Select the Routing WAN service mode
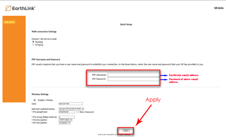Viewport: 226px width, 137px height. coord(33,42)
